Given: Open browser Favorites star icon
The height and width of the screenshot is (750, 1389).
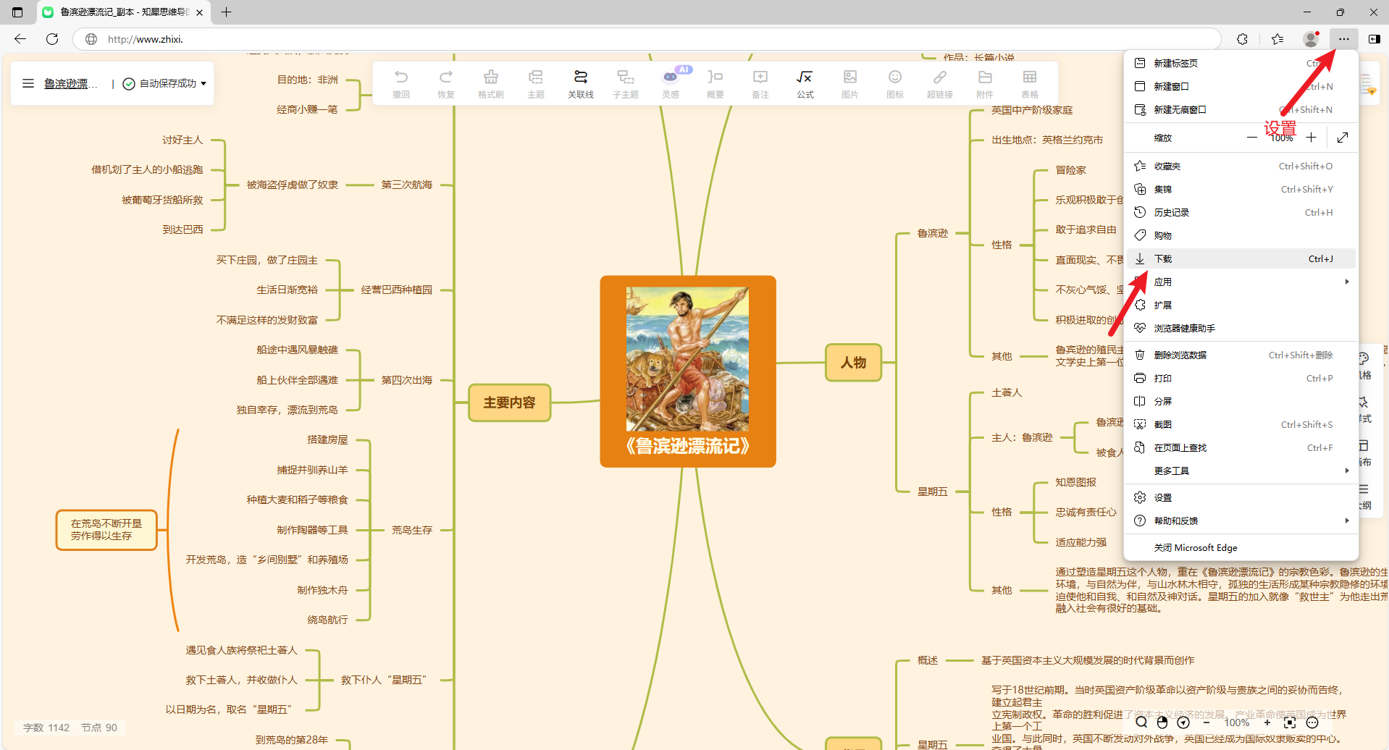Looking at the screenshot, I should coord(1277,39).
